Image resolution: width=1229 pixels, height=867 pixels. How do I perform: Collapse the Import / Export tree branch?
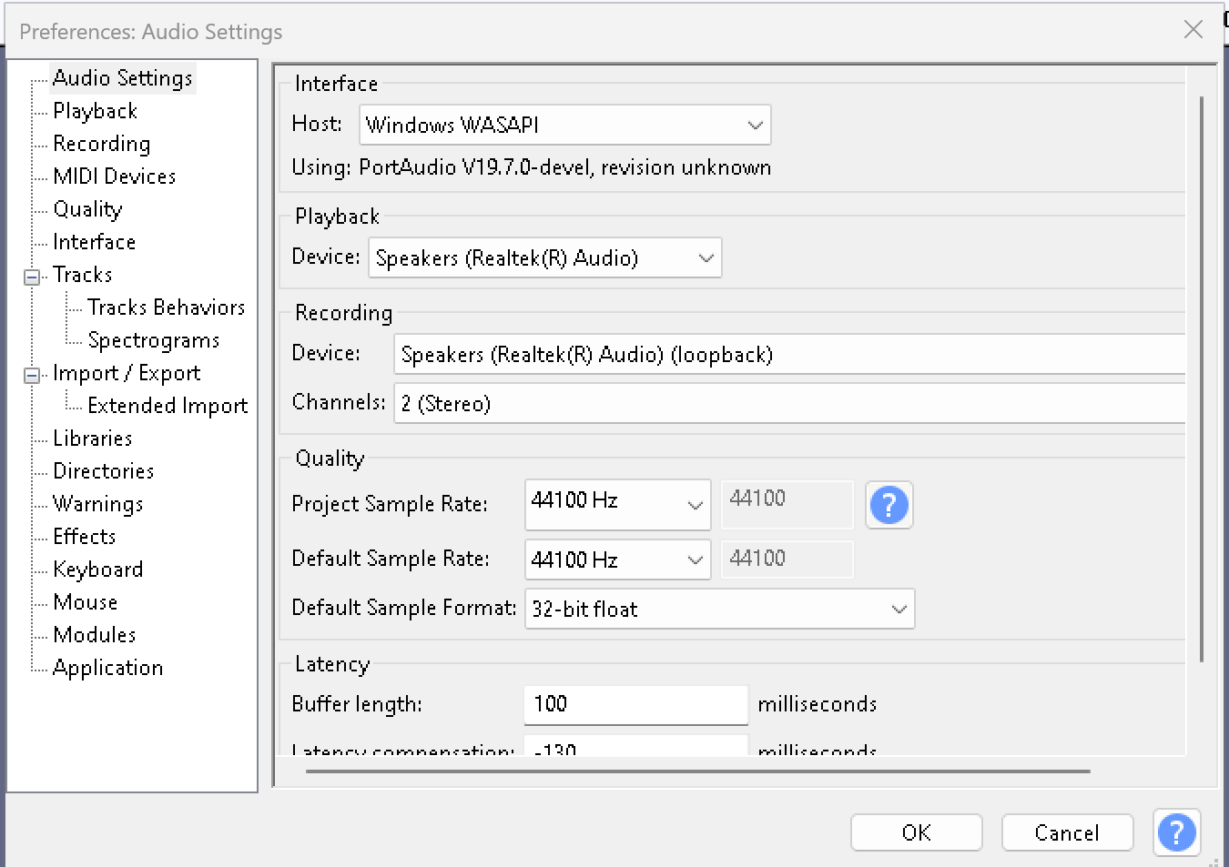[30, 373]
